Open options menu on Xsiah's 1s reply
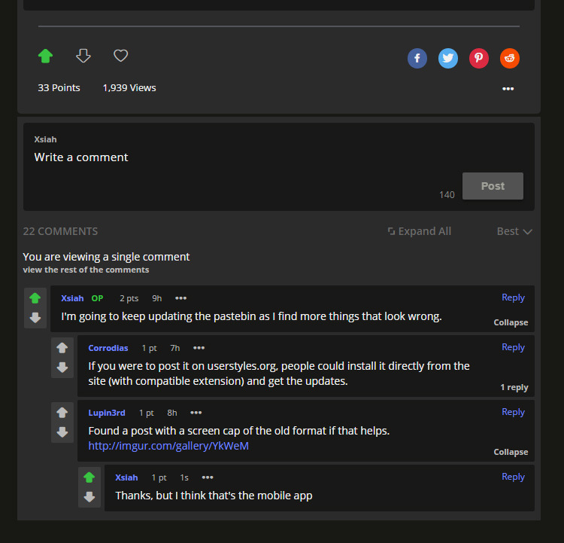 coord(208,477)
